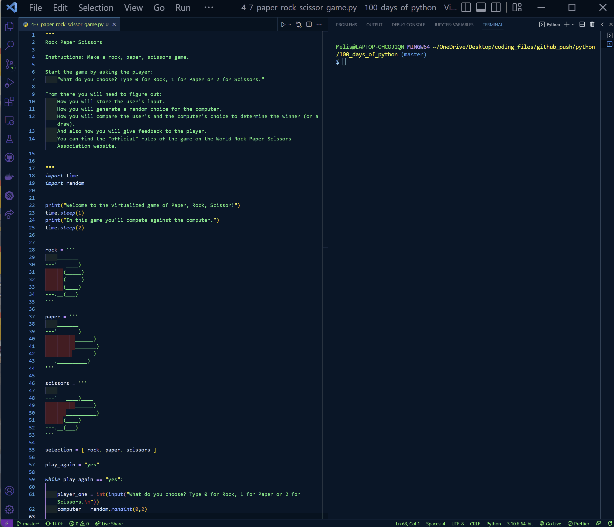Viewport: 614px width, 527px height.
Task: Click Go Live in status bar
Action: 550,523
